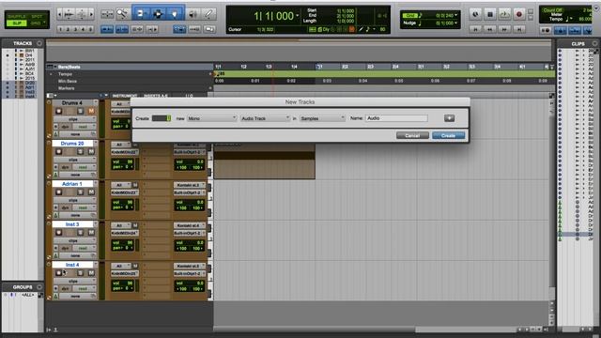Select the Adrian 1 track name
This screenshot has width=601, height=338.
[72, 184]
